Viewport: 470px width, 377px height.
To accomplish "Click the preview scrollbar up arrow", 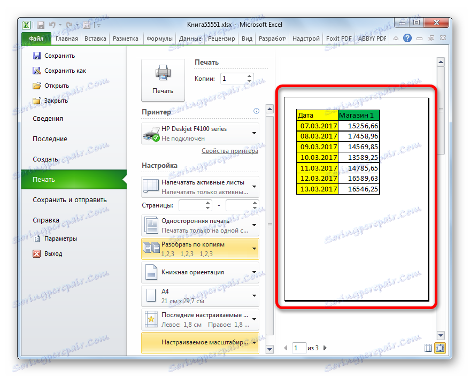I will (x=441, y=63).
